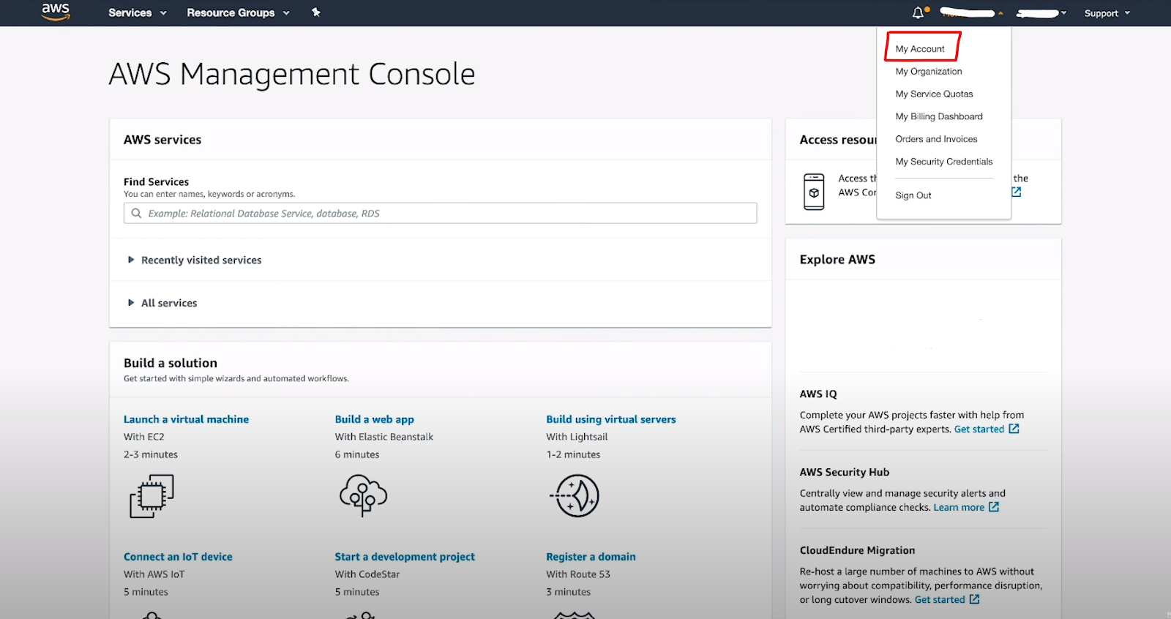Click the 'With Lightsail' text

[x=577, y=437]
